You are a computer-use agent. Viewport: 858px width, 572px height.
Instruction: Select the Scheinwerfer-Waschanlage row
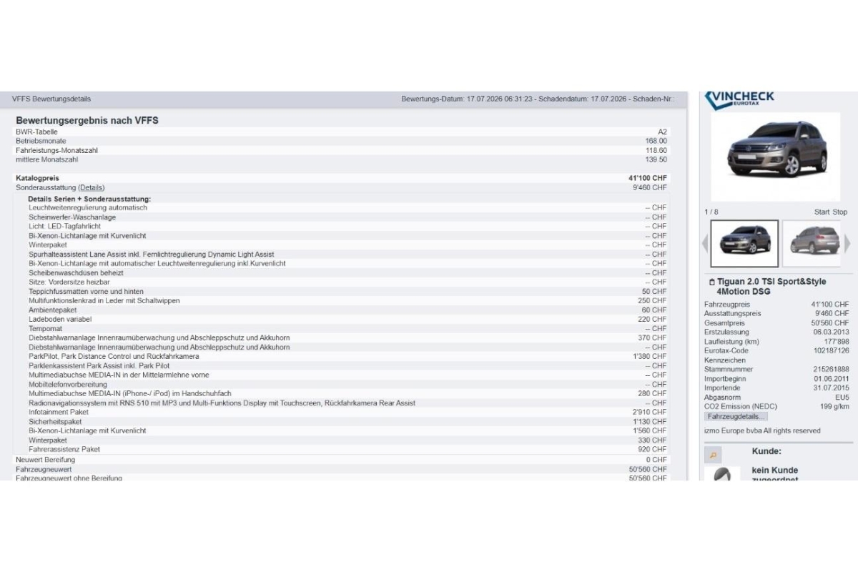point(347,217)
